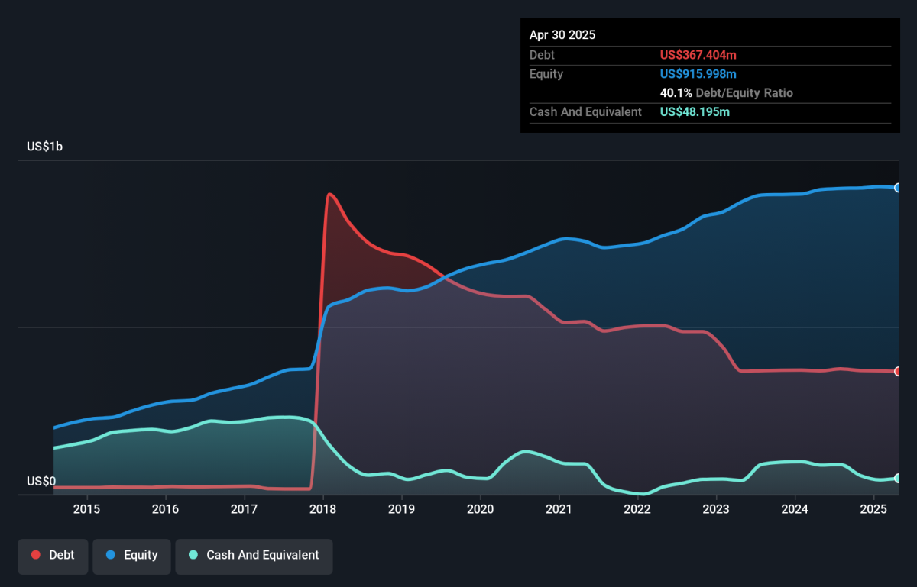Click the 2015 x-axis year label

[87, 509]
